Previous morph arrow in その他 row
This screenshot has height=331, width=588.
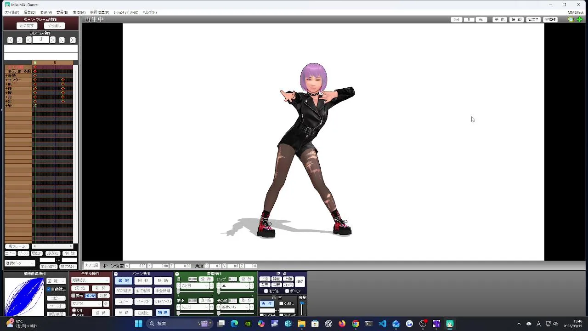tap(218, 307)
